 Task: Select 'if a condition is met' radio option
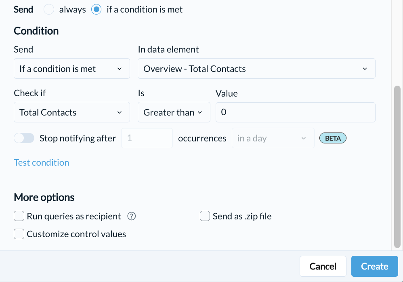97,10
